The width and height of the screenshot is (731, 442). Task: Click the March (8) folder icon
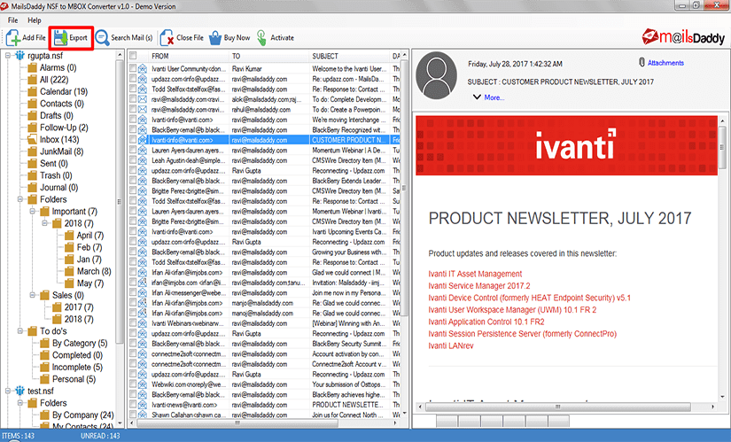69,271
